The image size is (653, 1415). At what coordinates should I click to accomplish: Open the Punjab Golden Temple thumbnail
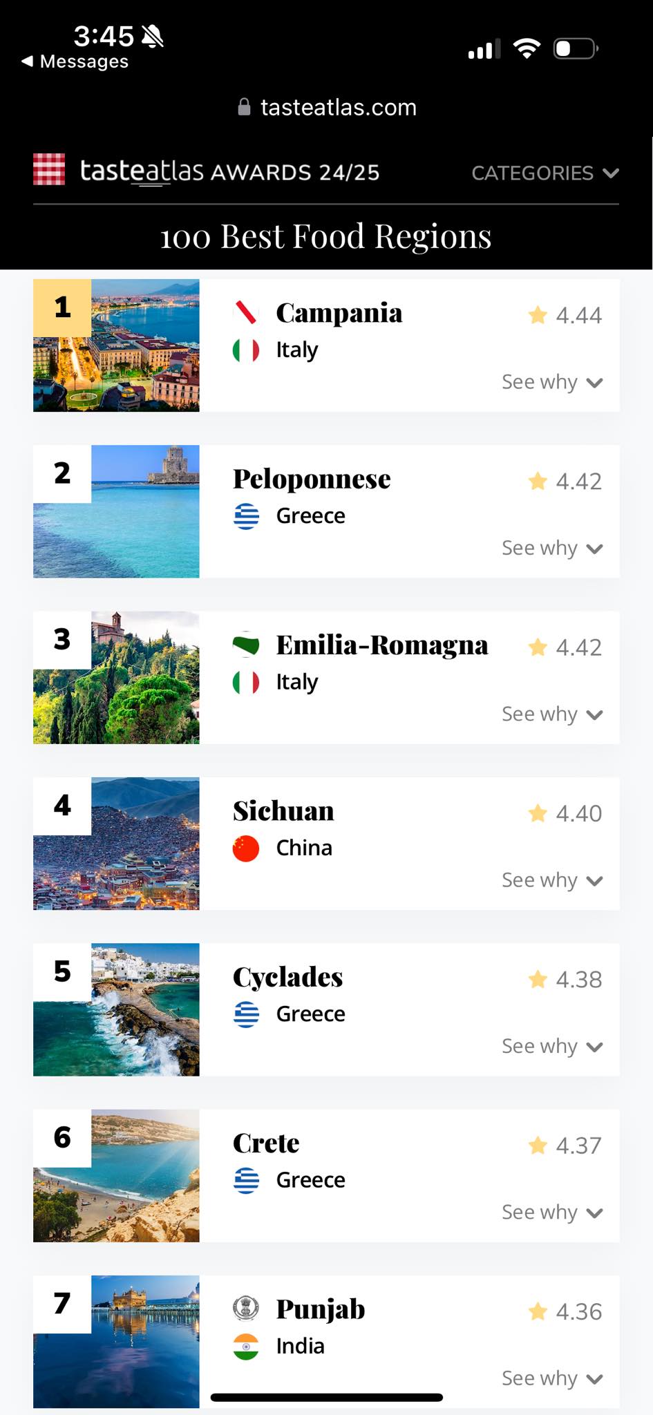(116, 1342)
